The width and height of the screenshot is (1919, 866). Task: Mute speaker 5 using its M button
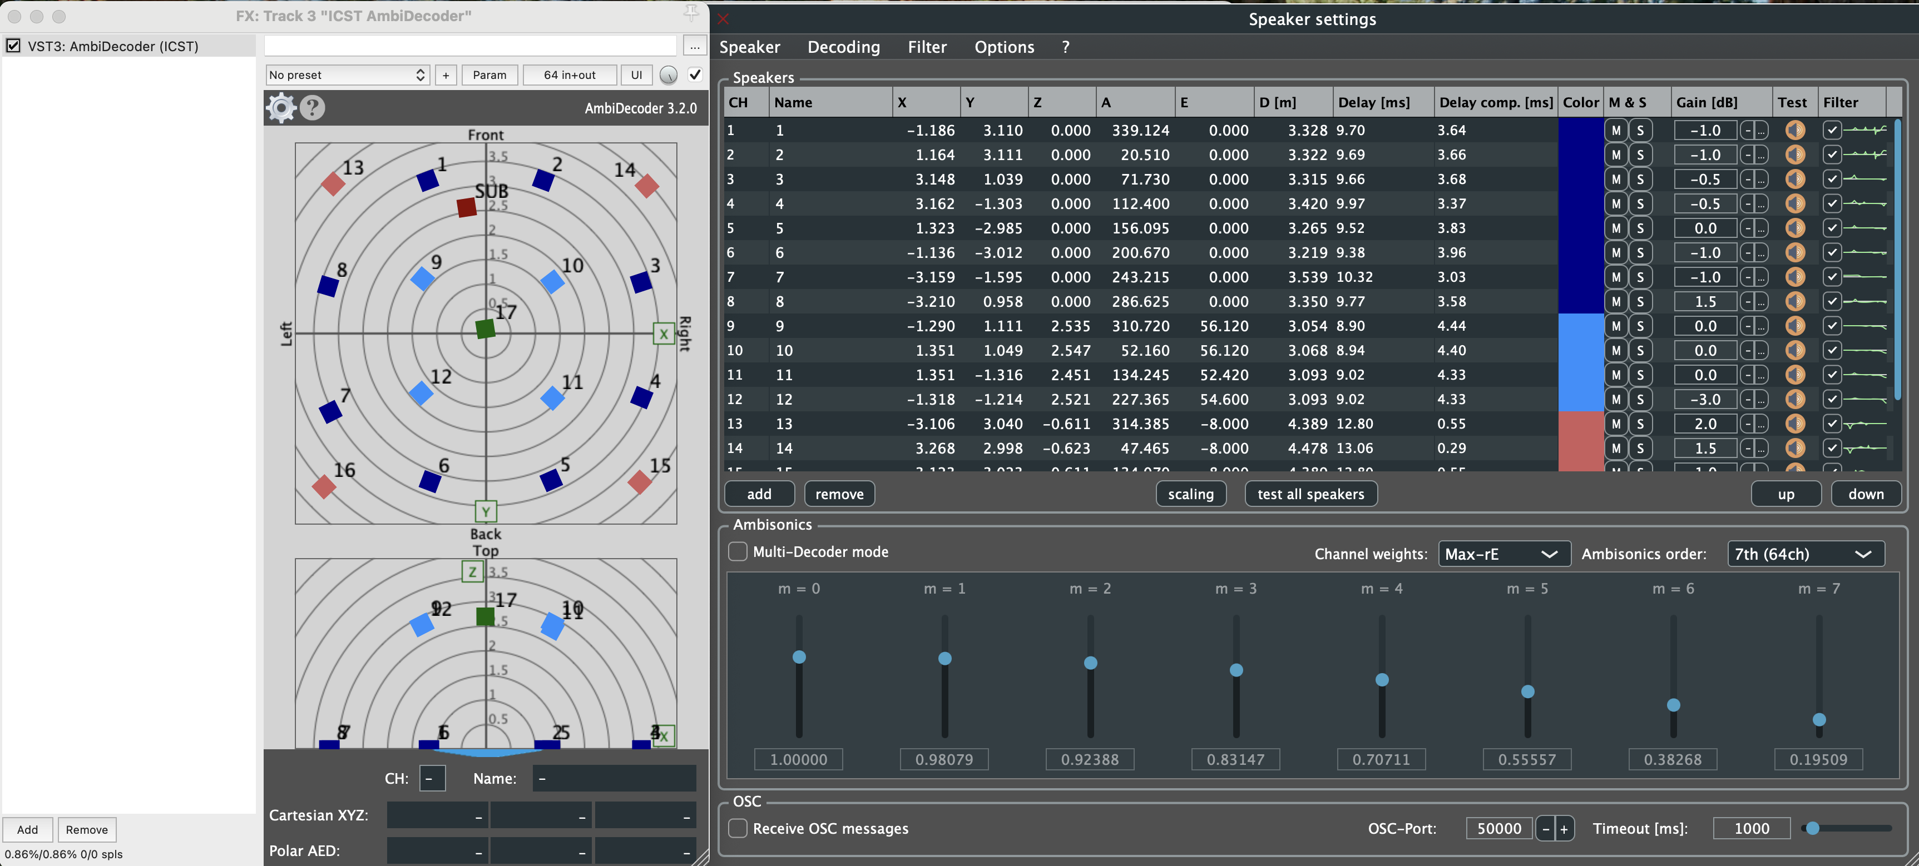1615,228
